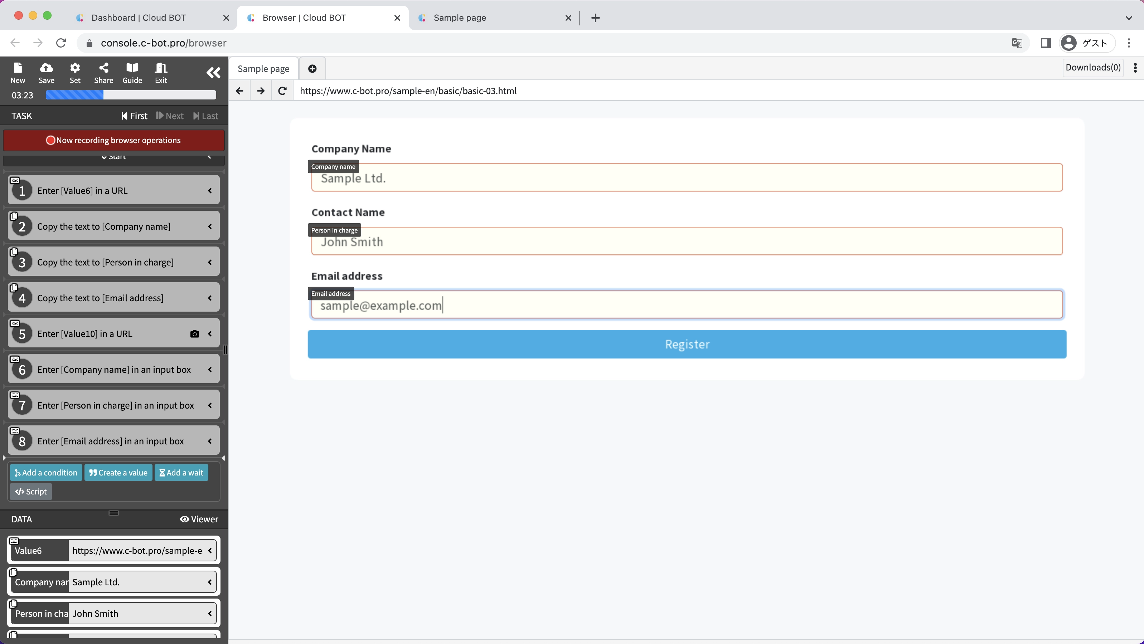This screenshot has height=644, width=1144.
Task: Expand task 1 options arrow
Action: click(210, 190)
